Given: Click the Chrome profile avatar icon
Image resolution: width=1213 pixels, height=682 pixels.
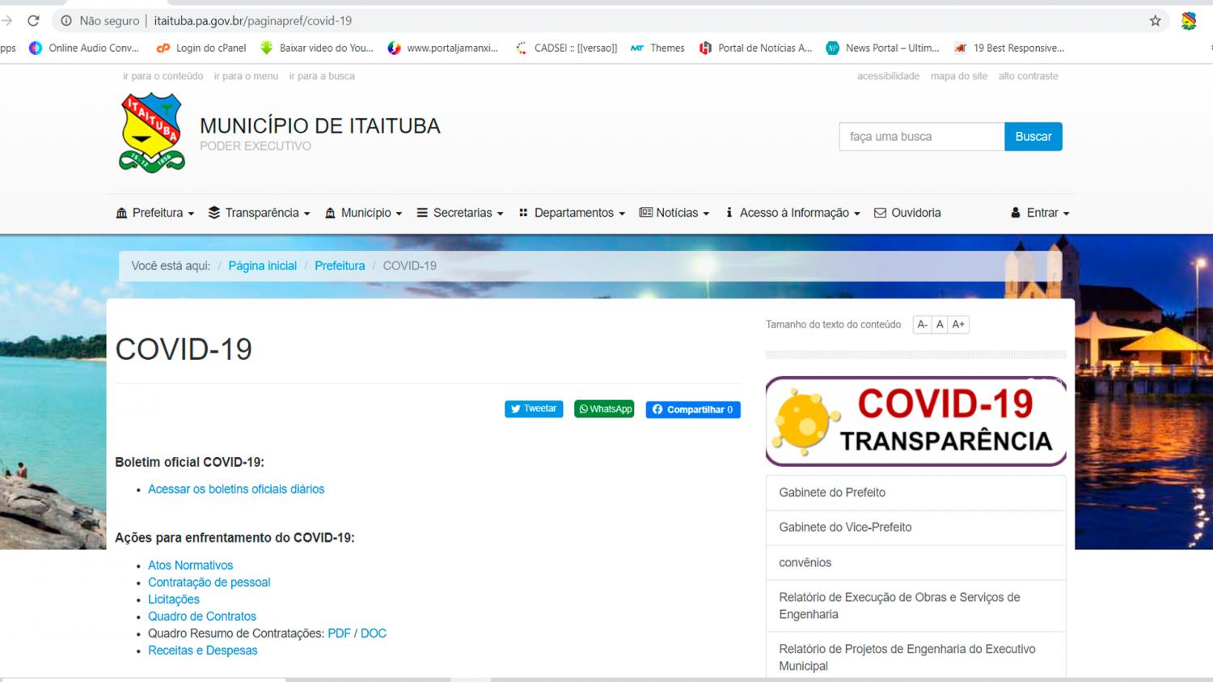Looking at the screenshot, I should [1188, 21].
